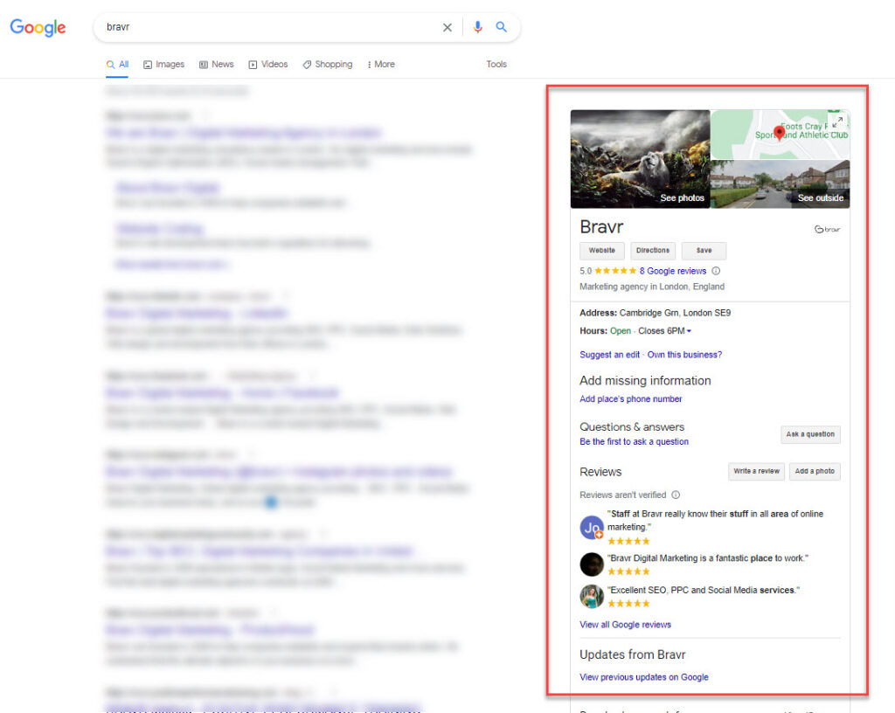Click View previous updates on Google link
This screenshot has height=713, width=895.
[644, 677]
